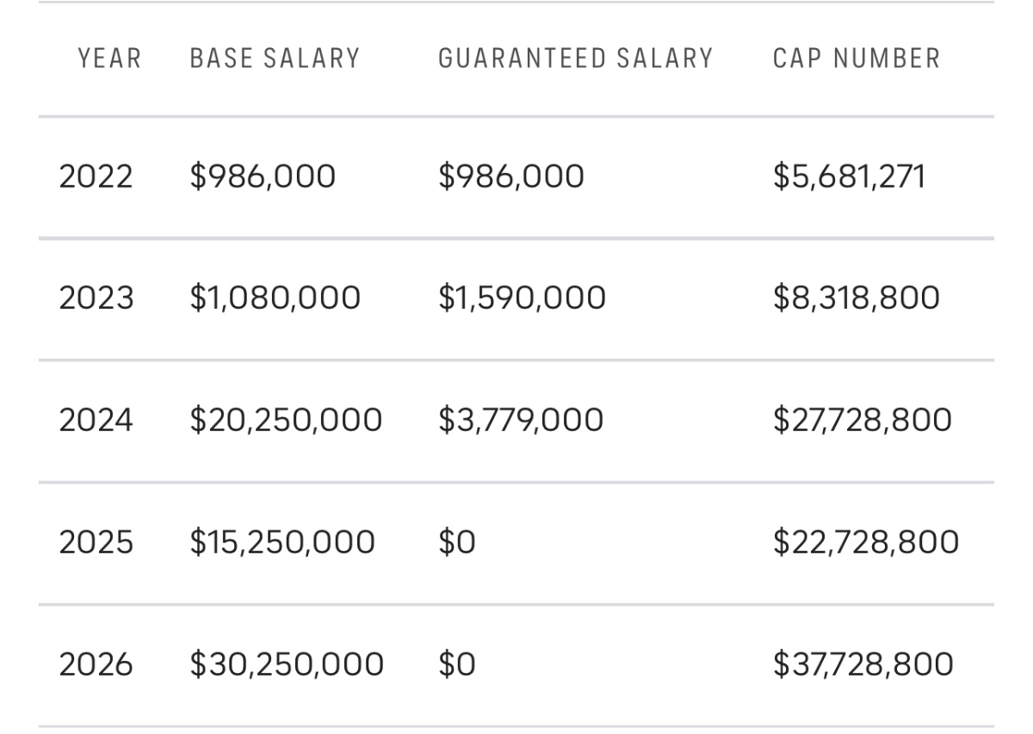Click the $5,681,271 cap number
This screenshot has height=734, width=1033.
point(848,176)
